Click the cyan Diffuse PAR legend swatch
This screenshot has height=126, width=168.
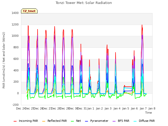(135, 121)
